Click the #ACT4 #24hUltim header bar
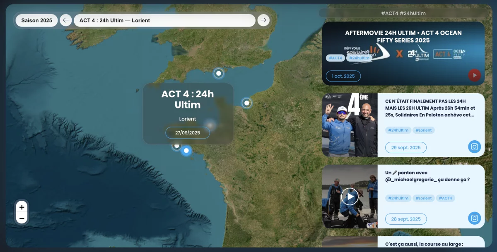This screenshot has width=497, height=252. coord(403,13)
